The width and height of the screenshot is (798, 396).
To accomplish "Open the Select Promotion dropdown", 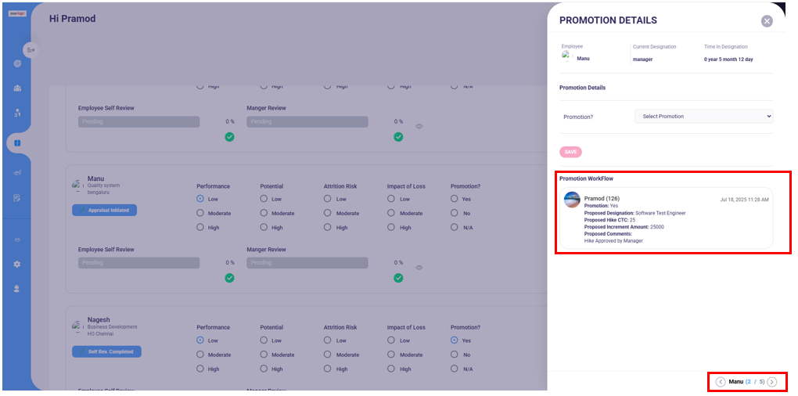I will (704, 117).
